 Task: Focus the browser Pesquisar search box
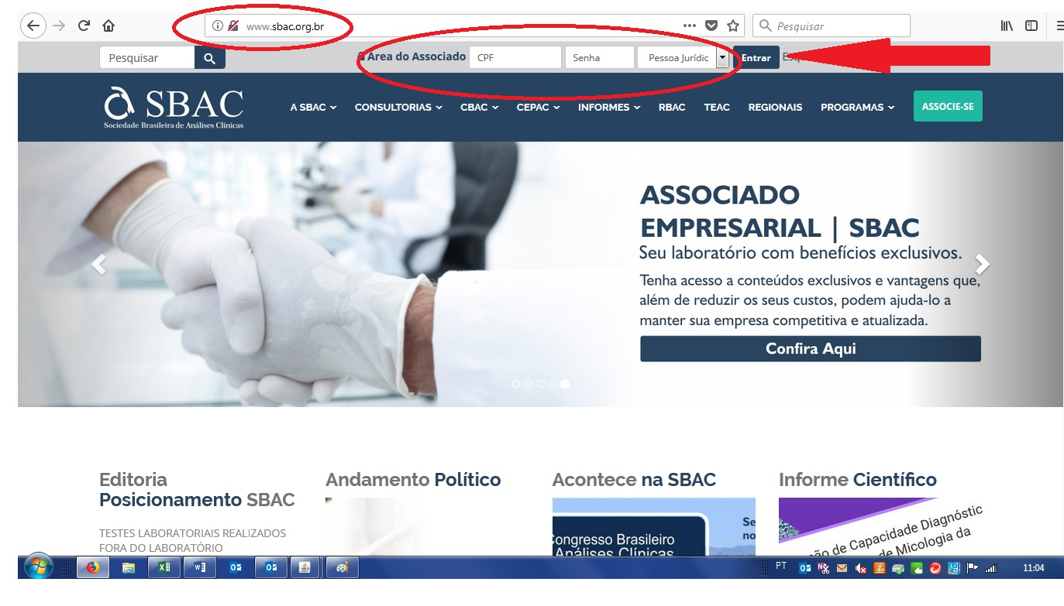tap(832, 26)
